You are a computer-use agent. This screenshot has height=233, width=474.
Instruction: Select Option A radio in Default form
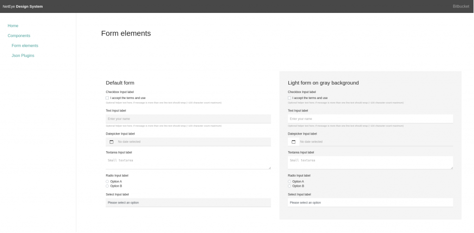tap(107, 182)
